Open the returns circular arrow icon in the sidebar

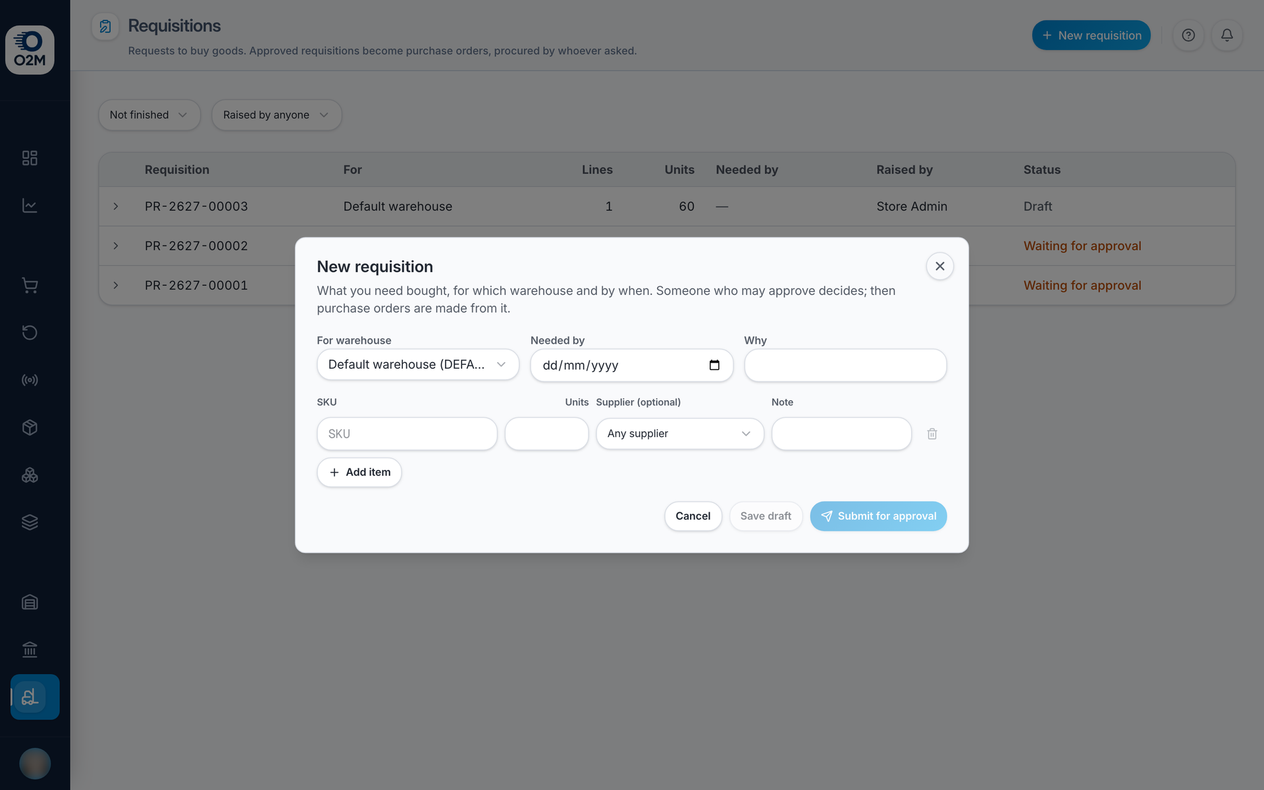[30, 332]
